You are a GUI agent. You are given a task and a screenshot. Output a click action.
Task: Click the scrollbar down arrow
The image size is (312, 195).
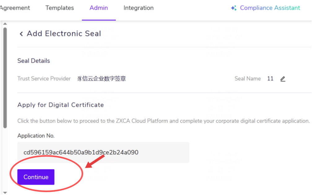click(5, 192)
